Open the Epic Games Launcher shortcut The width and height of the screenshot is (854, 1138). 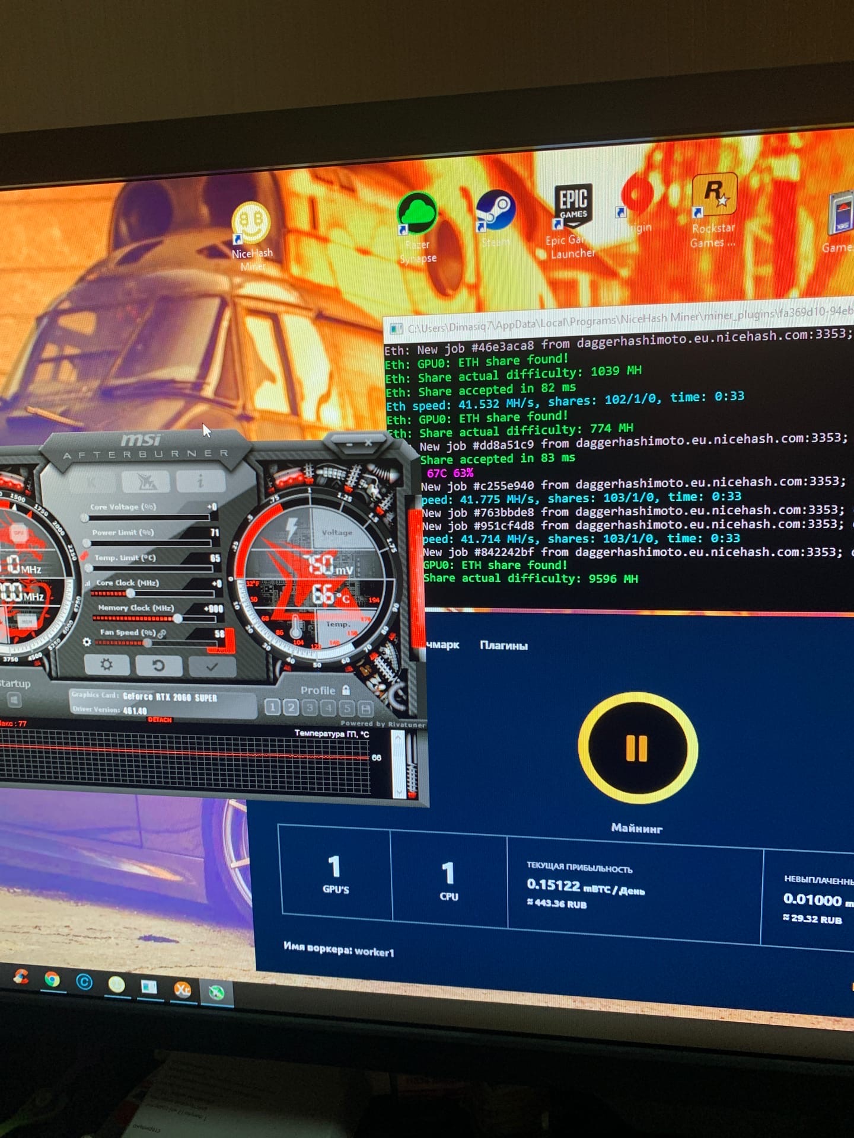tap(571, 221)
